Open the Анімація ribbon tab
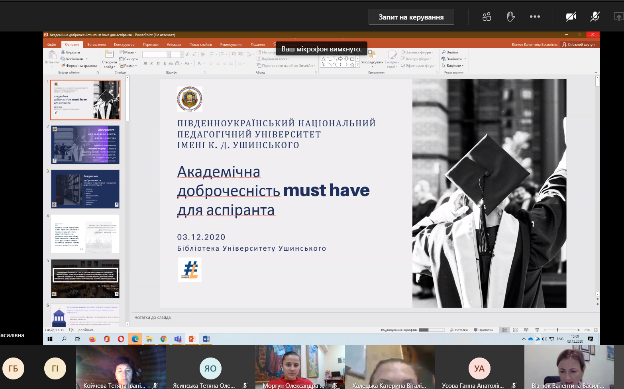Viewport: 624px width, 389px height. coord(174,45)
